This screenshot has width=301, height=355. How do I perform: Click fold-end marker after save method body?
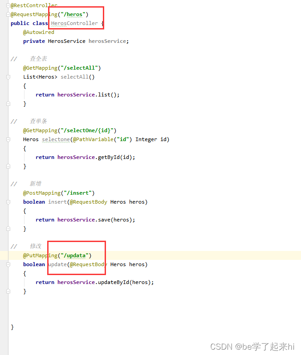pos(8,229)
